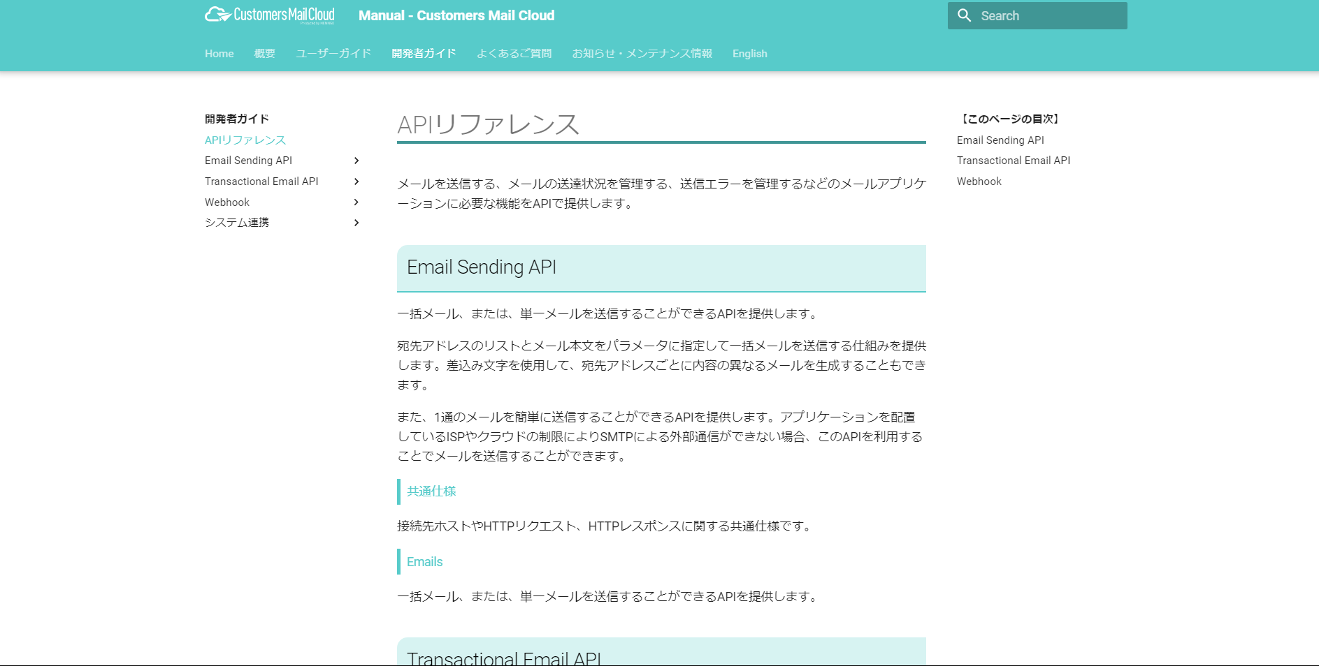Open お知らせ・メンテナンス情報 tab
The width and height of the screenshot is (1319, 666).
point(642,54)
